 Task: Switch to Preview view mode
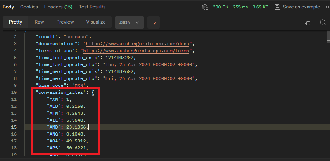tap(65, 22)
